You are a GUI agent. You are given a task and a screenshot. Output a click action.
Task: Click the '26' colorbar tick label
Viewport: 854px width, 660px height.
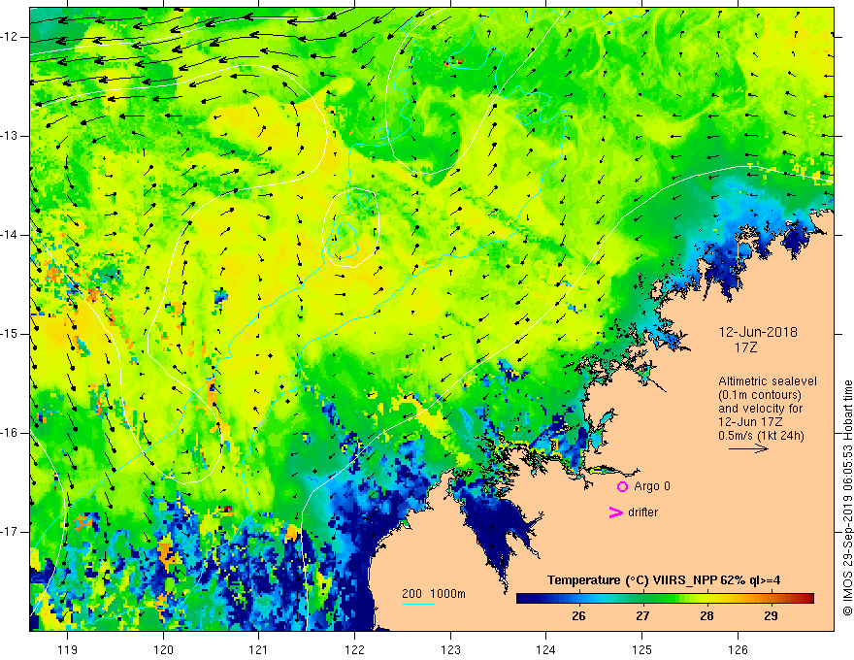pyautogui.click(x=578, y=616)
